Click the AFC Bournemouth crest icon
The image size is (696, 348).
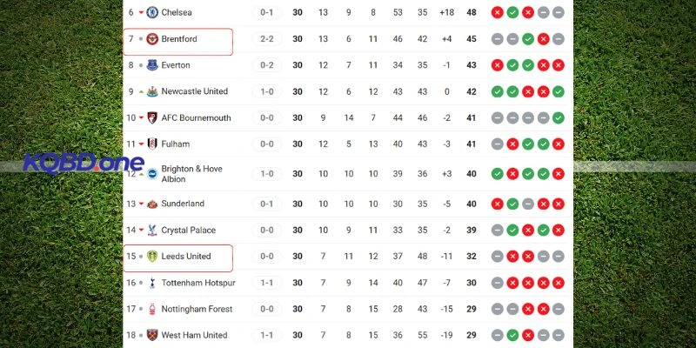(x=152, y=117)
